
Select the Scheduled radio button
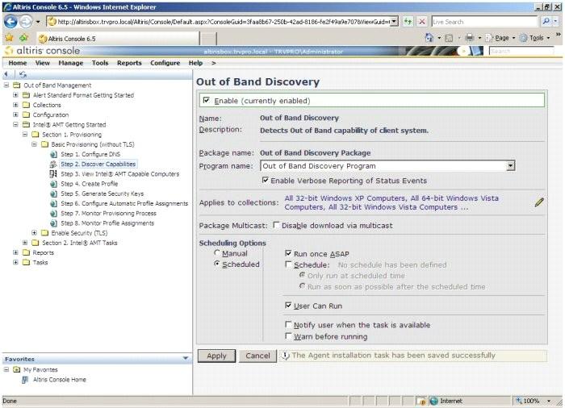pyautogui.click(x=217, y=264)
